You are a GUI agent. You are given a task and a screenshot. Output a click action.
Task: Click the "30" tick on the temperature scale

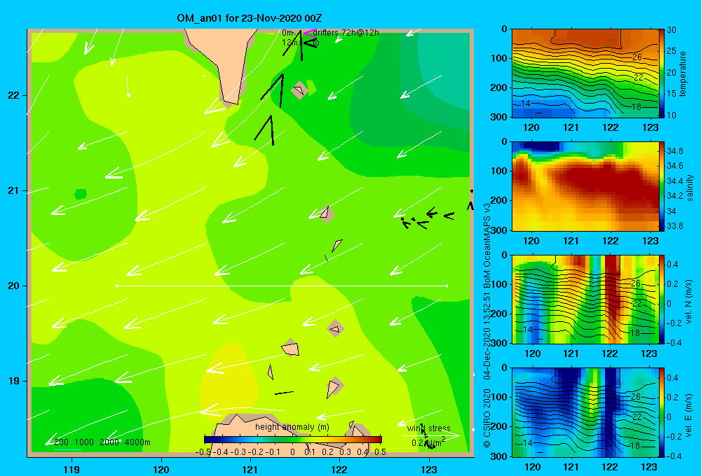(x=672, y=30)
